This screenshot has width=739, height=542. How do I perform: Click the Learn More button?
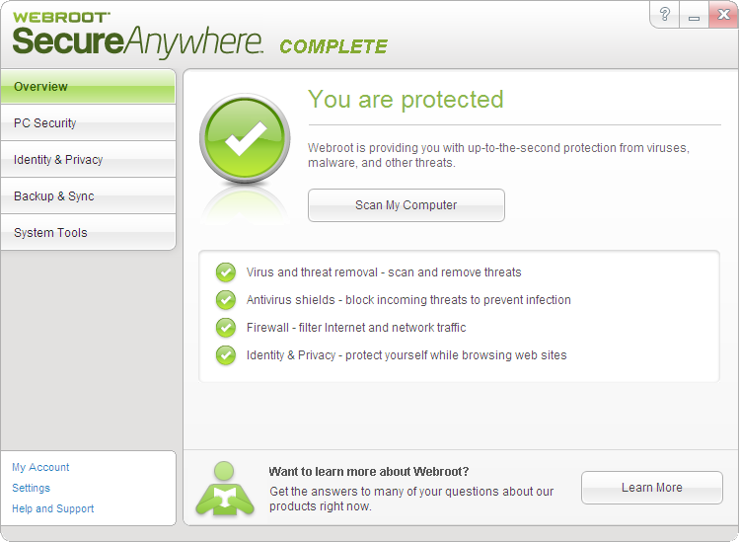click(x=651, y=488)
